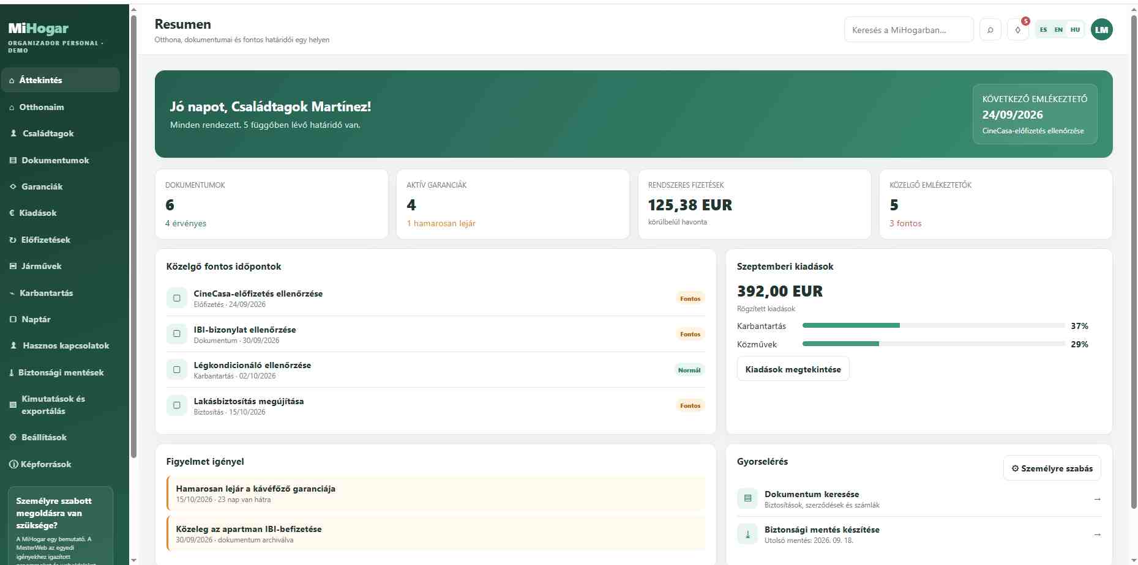This screenshot has height=565, width=1138.
Task: Open Kimutatások és exportálás
Action: 61,405
